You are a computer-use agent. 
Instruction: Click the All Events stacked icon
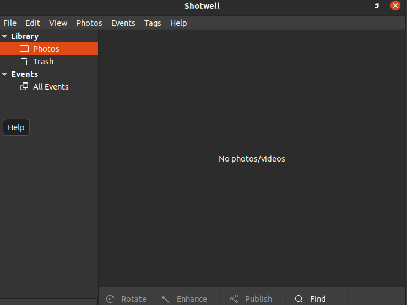[x=24, y=86]
